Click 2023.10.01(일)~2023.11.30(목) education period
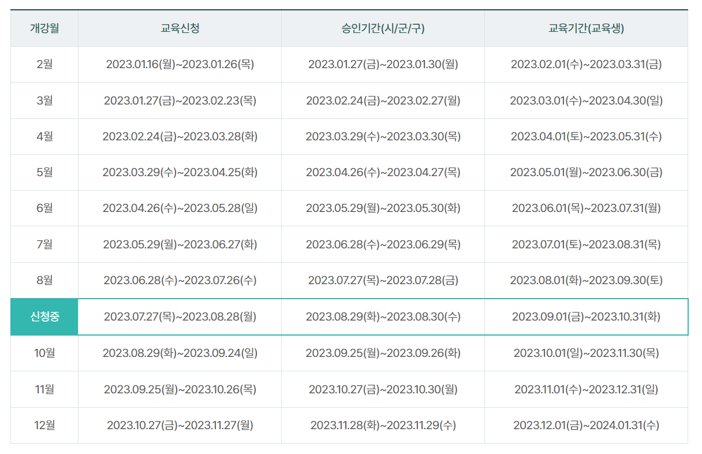702x454 pixels. (x=586, y=352)
